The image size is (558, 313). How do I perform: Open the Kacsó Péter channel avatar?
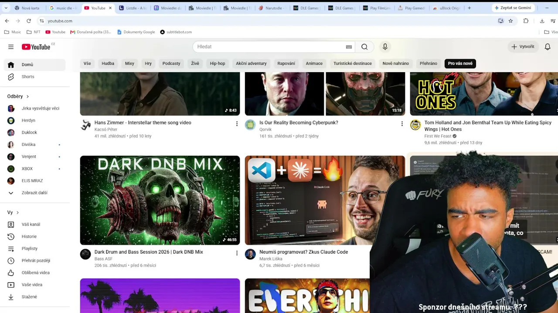[85, 125]
